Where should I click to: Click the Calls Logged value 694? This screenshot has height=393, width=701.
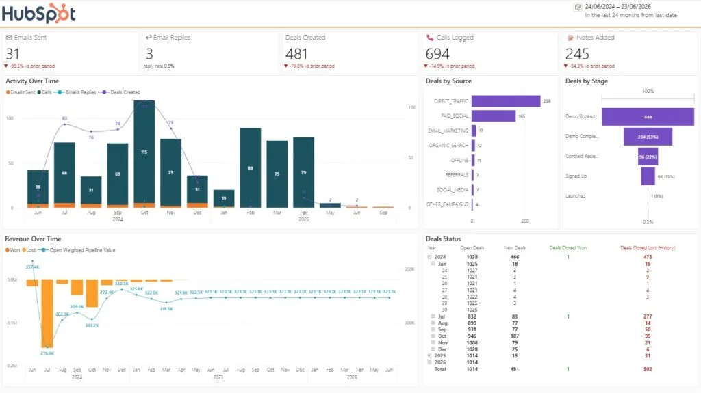(437, 54)
